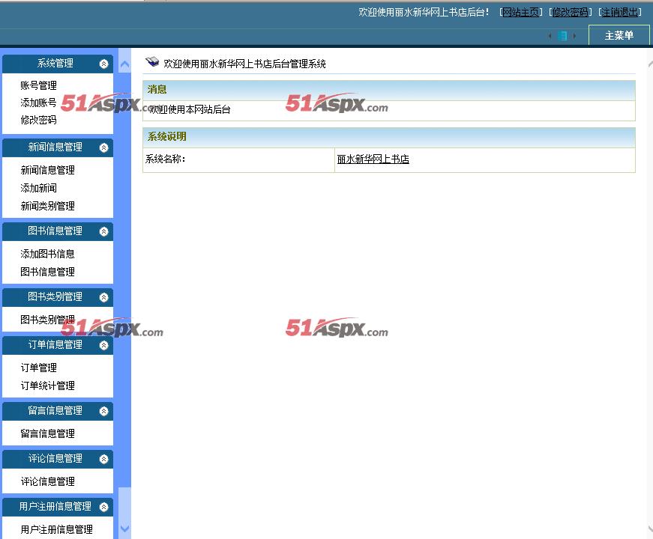Screen dimensions: 653x539
Task: Open 账号管理 in the sidebar
Action: click(x=38, y=85)
